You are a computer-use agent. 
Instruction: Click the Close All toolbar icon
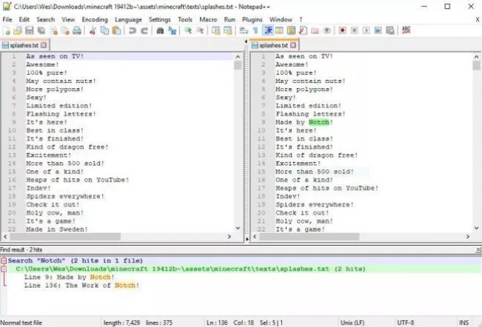click(x=65, y=30)
